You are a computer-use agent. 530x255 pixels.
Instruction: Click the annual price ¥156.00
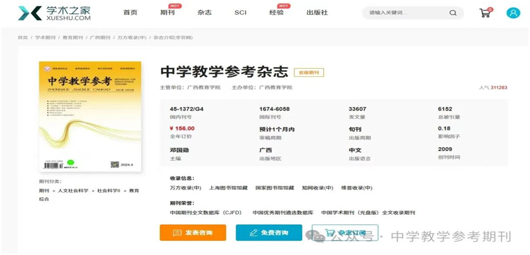click(182, 128)
